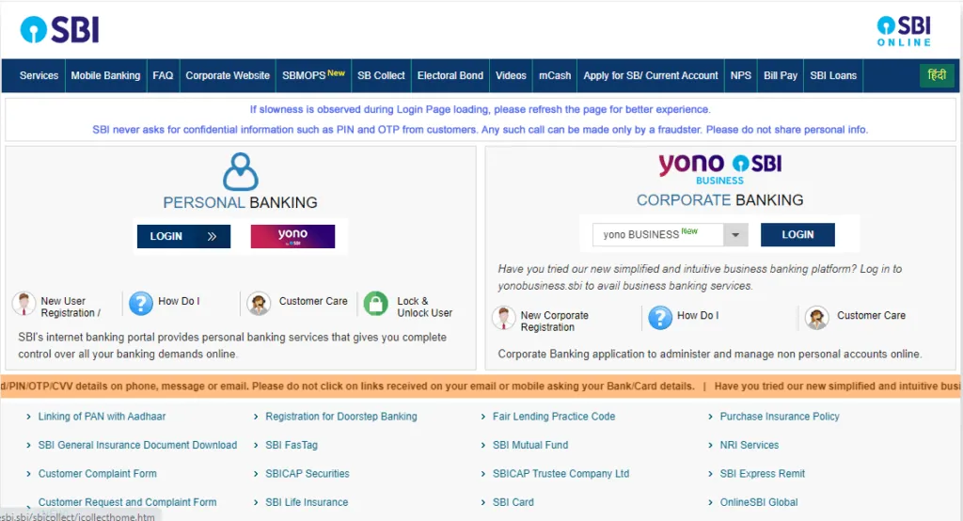963x521 pixels.
Task: Open SBI Card link
Action: point(513,502)
